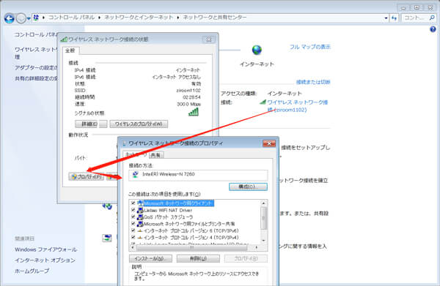
Task: Click the Control Panel icon in the address bar
Action: [36, 18]
